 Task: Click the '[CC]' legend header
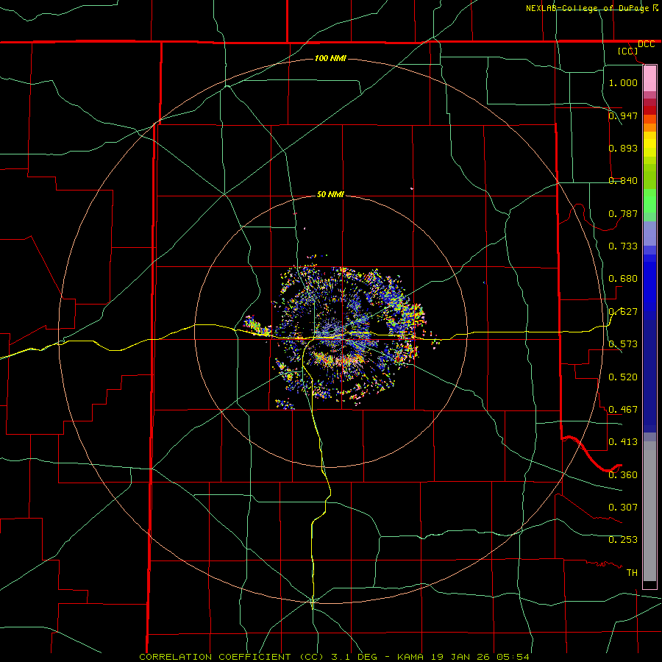[x=627, y=51]
